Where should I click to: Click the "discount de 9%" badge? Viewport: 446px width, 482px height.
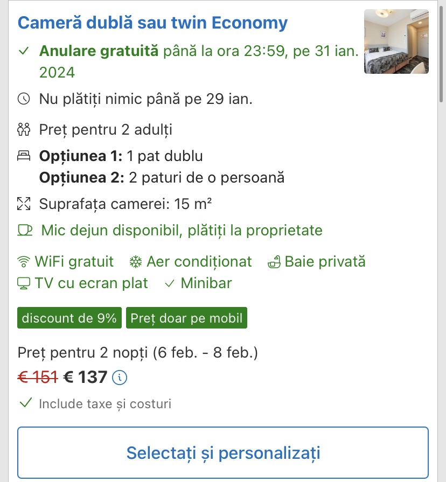(69, 318)
